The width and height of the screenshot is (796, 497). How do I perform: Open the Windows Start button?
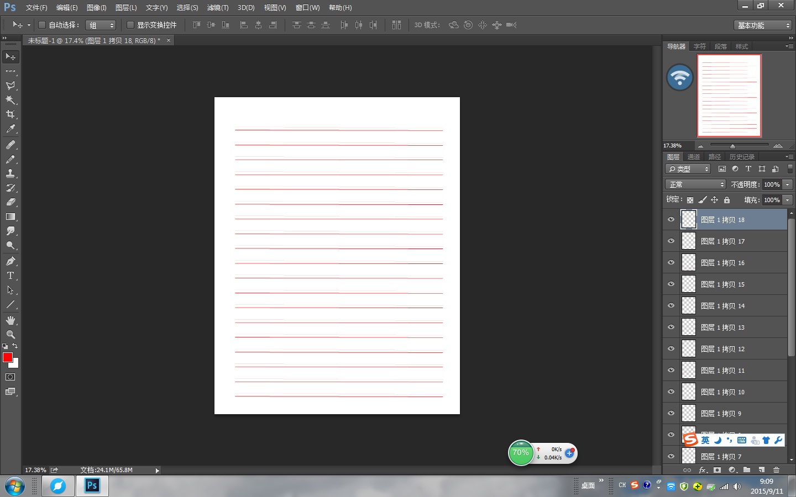(15, 487)
